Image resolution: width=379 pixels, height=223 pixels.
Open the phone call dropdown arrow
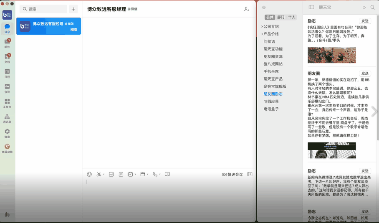point(160,175)
